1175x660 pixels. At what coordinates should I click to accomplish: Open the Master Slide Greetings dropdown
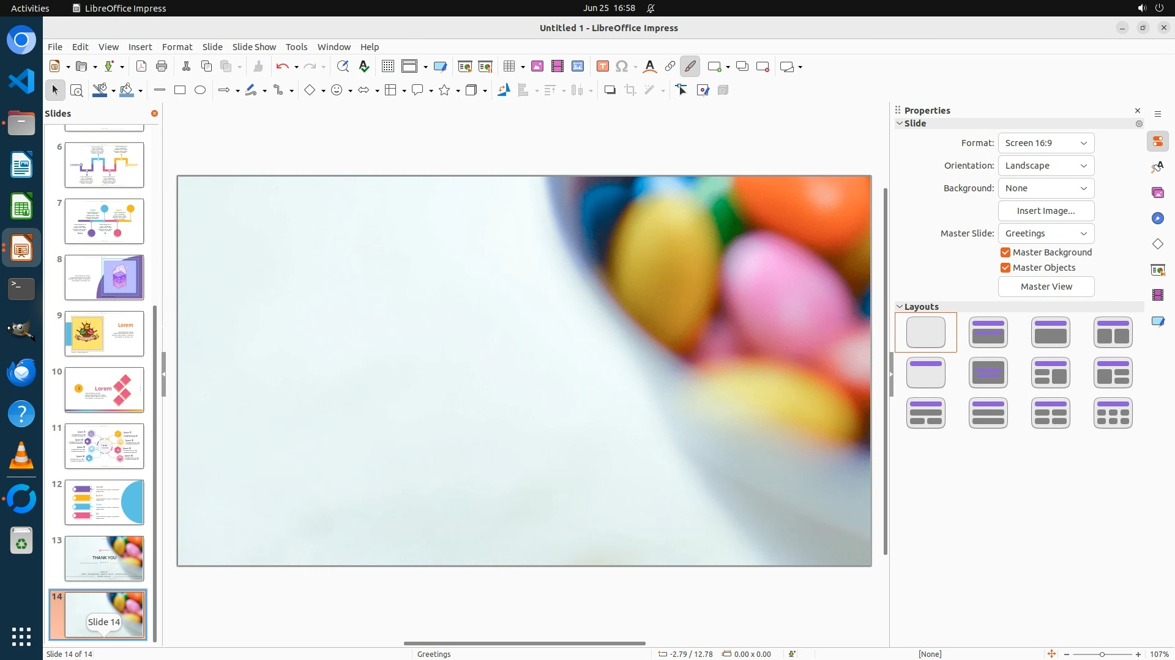point(1046,233)
